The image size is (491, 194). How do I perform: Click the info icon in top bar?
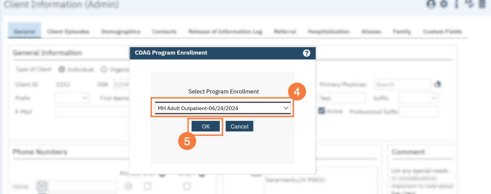pos(456,4)
